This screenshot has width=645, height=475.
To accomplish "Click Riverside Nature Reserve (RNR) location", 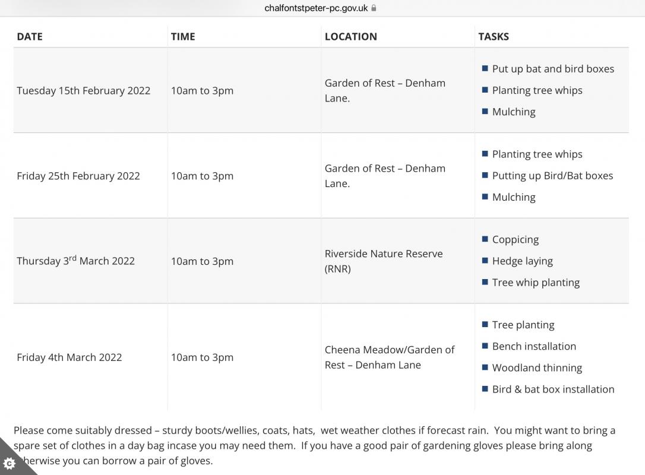I will (384, 261).
